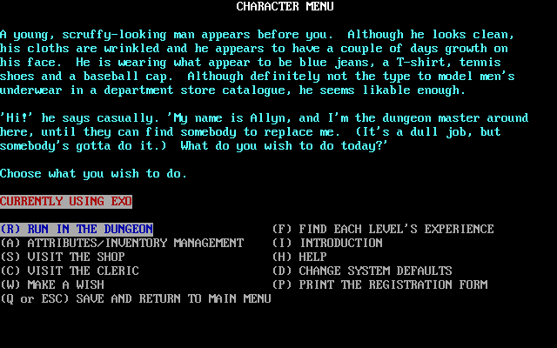557x348 pixels.
Task: Choose Change System Defaults
Action: click(x=362, y=271)
